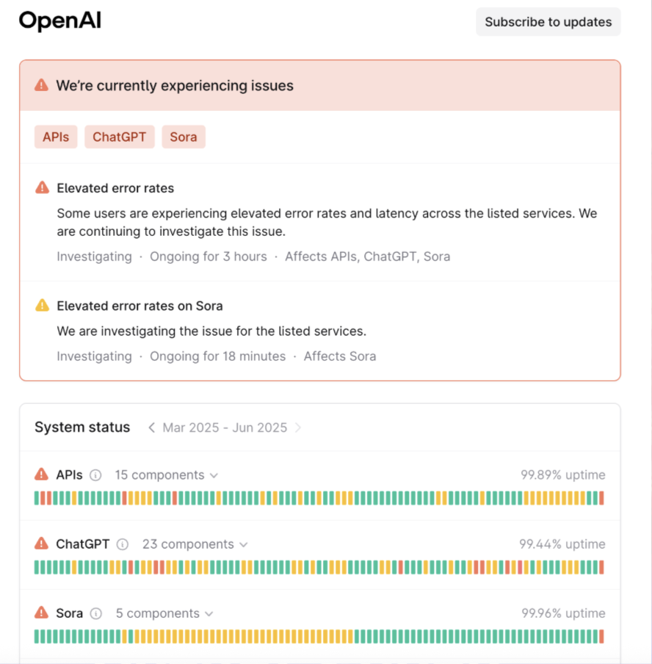Select the ChatGPT tag in the issues banner

pyautogui.click(x=119, y=137)
